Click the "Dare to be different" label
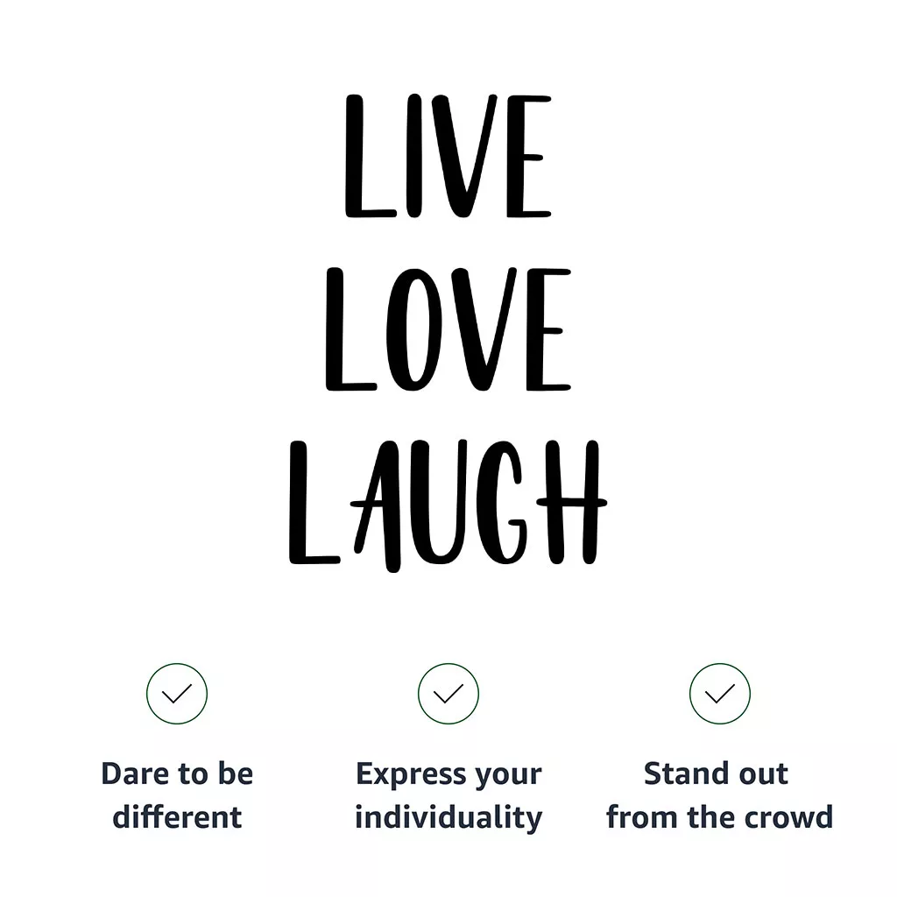 click(x=177, y=795)
